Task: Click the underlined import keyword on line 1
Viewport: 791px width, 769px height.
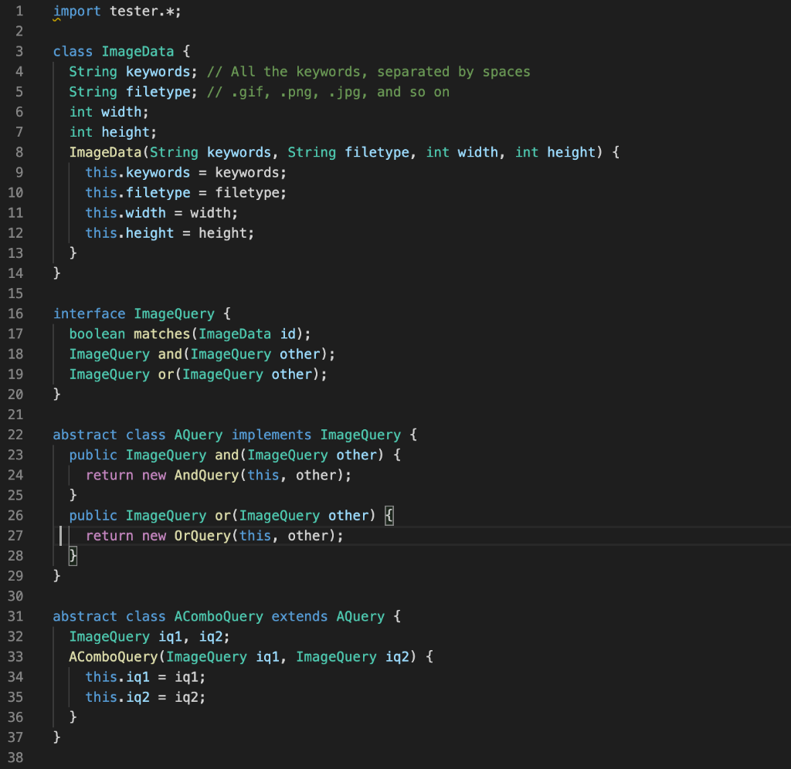Action: pyautogui.click(x=76, y=11)
